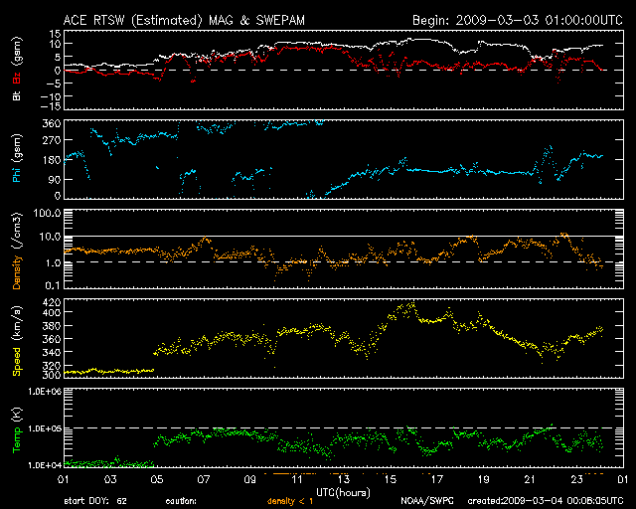This screenshot has height=509, width=636.
Task: Click the '420' tick on Speed axis
Action: pos(52,302)
